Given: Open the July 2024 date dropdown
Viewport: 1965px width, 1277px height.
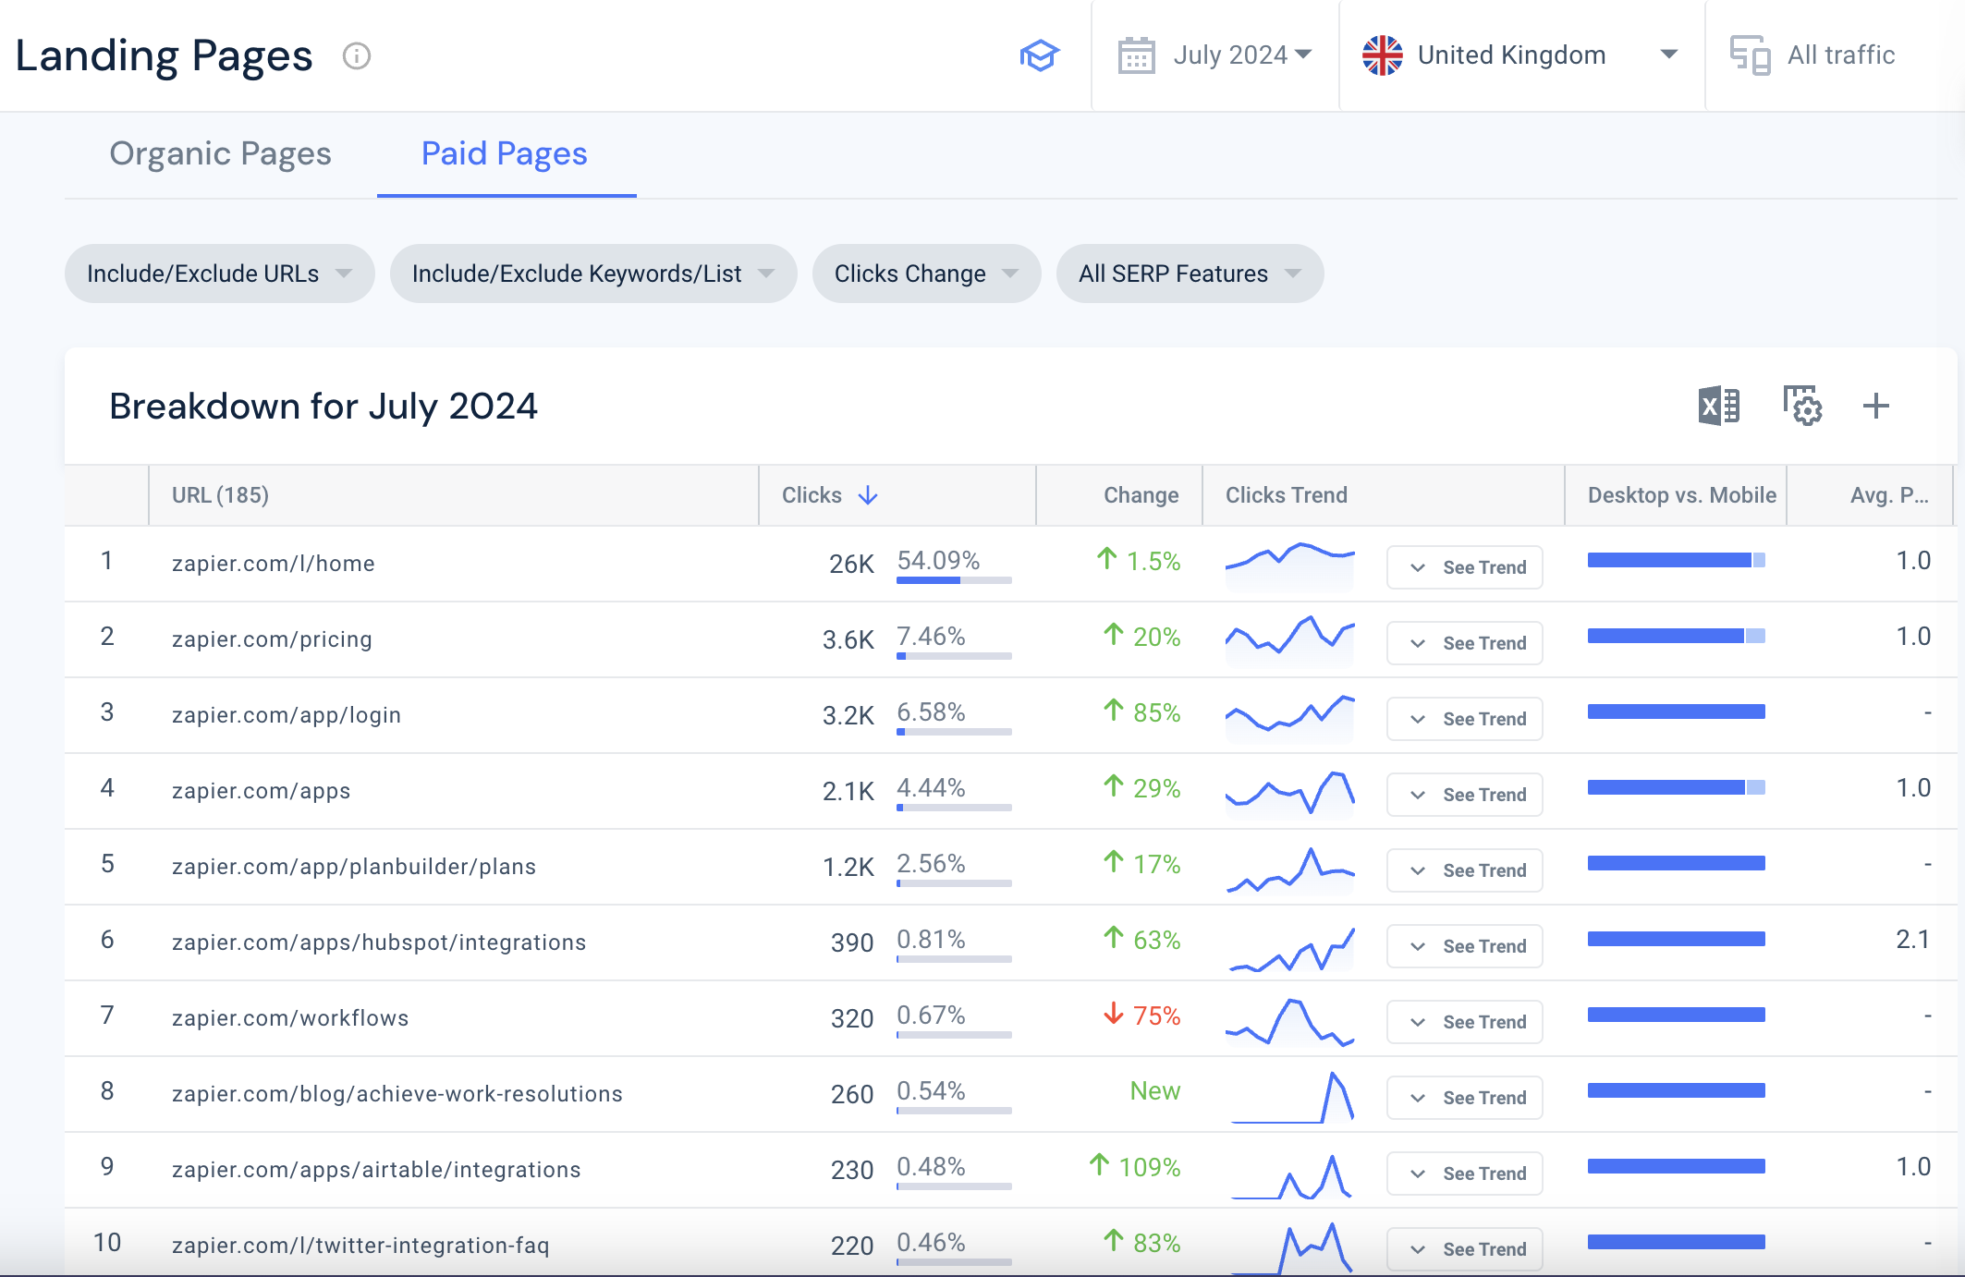Looking at the screenshot, I should tap(1215, 55).
